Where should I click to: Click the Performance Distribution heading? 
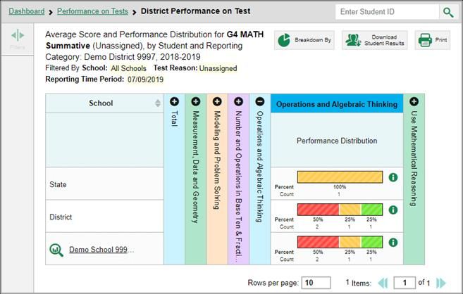(x=337, y=141)
